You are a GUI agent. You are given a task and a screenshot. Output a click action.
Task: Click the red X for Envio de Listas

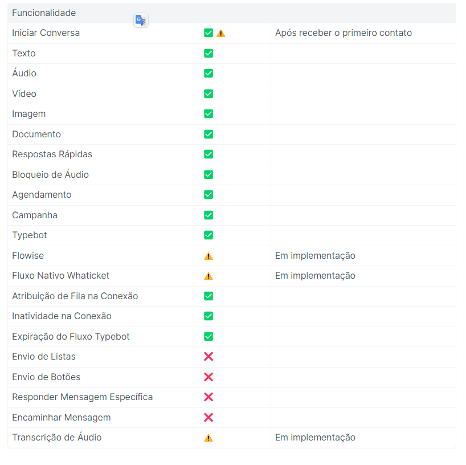click(x=209, y=357)
